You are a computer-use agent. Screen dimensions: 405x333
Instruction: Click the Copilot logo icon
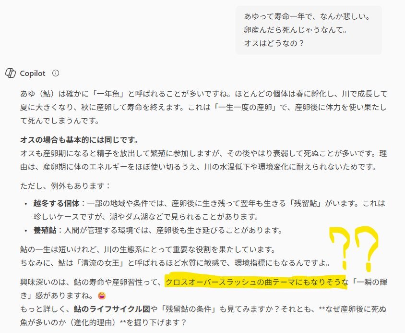click(x=11, y=73)
